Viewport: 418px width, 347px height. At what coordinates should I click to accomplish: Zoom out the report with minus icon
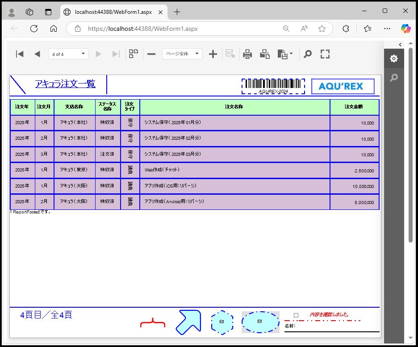point(151,54)
